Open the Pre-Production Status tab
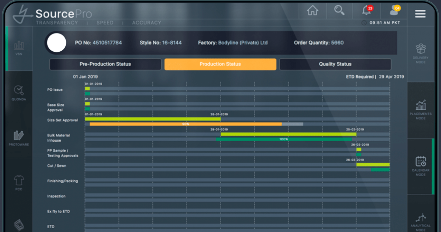 [105, 64]
